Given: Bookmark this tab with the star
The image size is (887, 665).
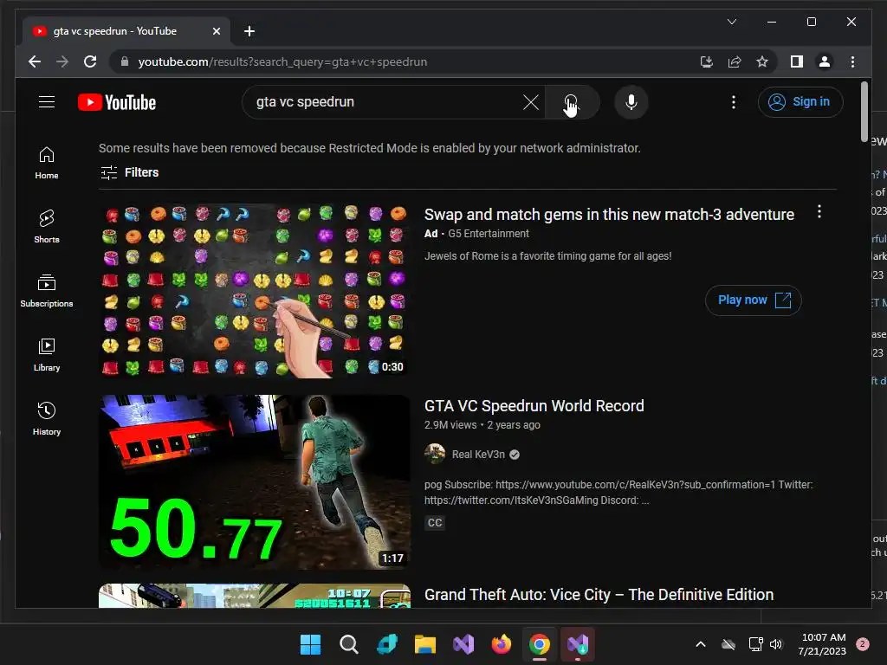Looking at the screenshot, I should (x=762, y=61).
